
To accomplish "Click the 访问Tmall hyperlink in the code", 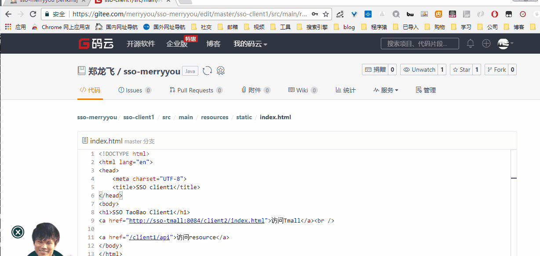I will [x=196, y=220].
